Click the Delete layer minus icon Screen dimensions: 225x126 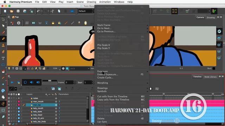click(49, 94)
